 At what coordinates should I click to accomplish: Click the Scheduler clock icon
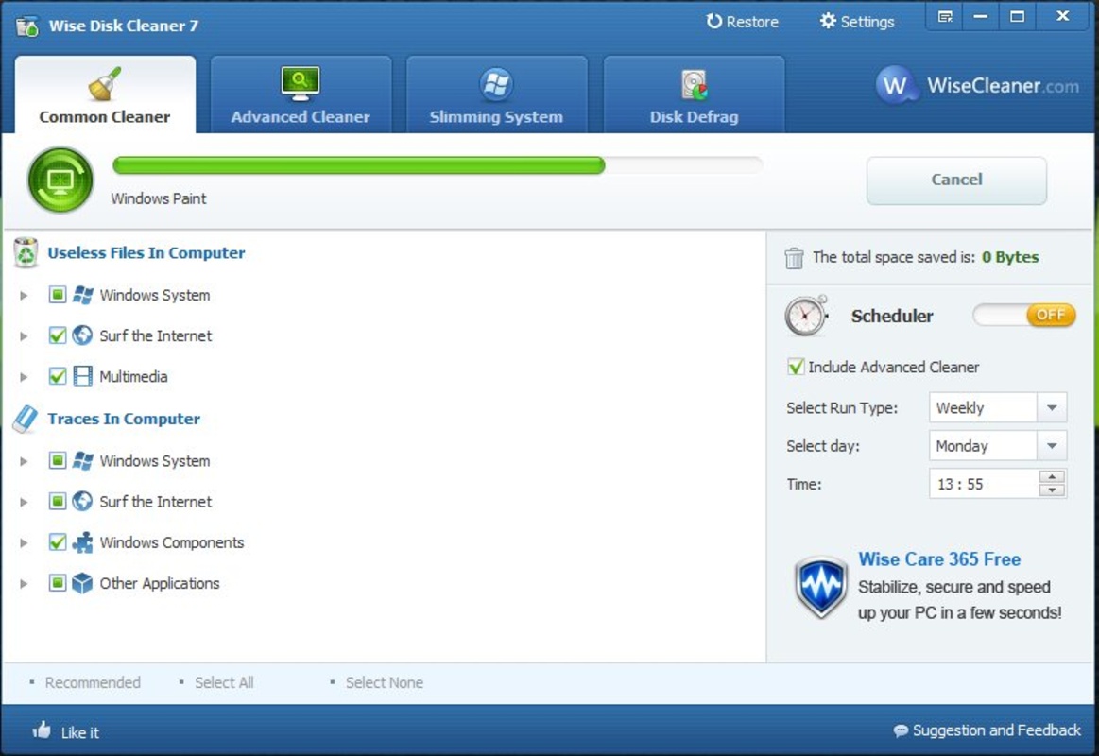click(x=806, y=316)
